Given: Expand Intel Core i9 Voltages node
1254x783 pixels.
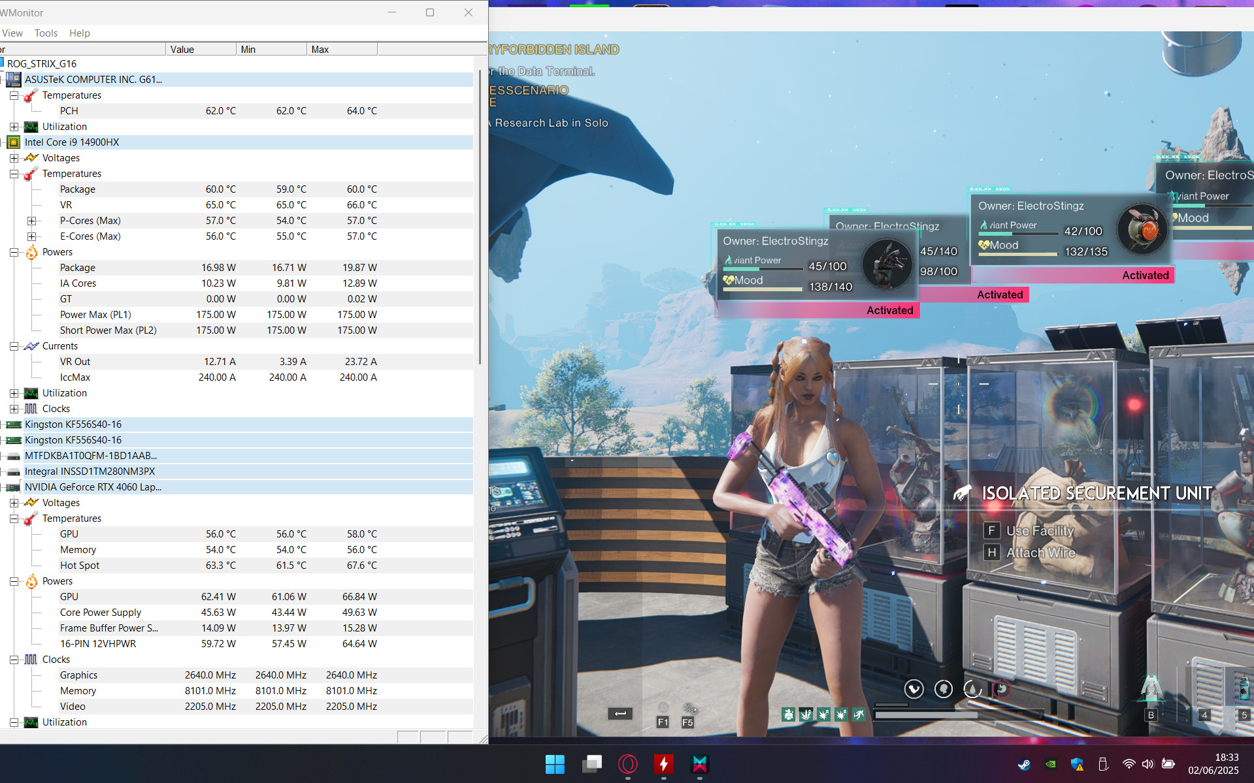Looking at the screenshot, I should tap(14, 158).
